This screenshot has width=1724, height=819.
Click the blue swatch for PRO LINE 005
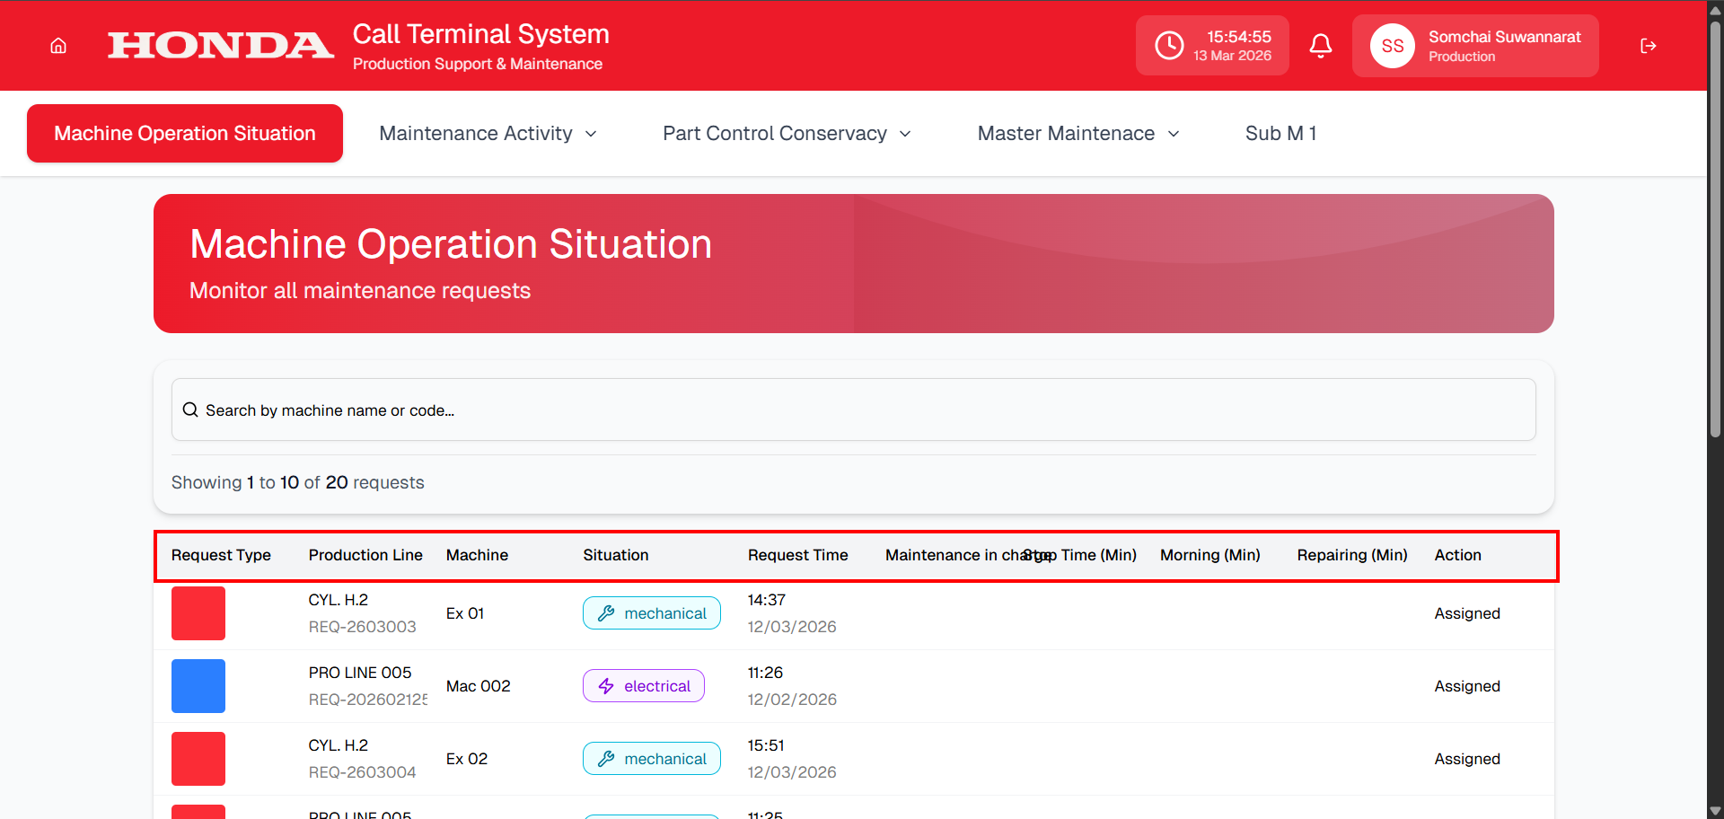[198, 686]
